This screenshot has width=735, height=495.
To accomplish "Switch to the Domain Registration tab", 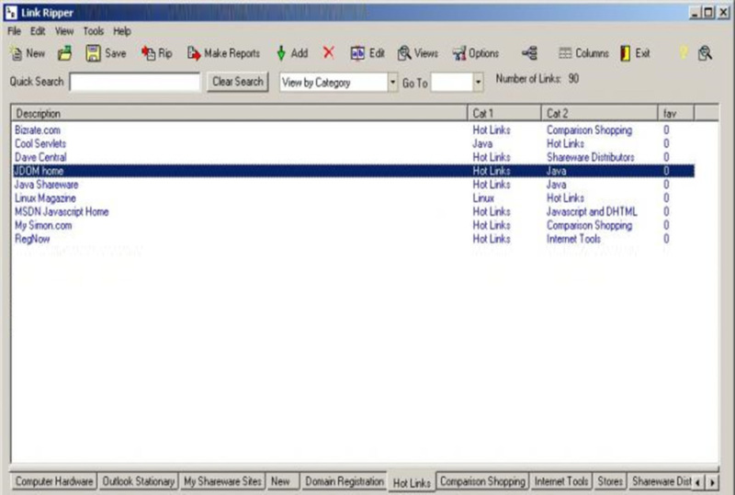I will [x=345, y=481].
